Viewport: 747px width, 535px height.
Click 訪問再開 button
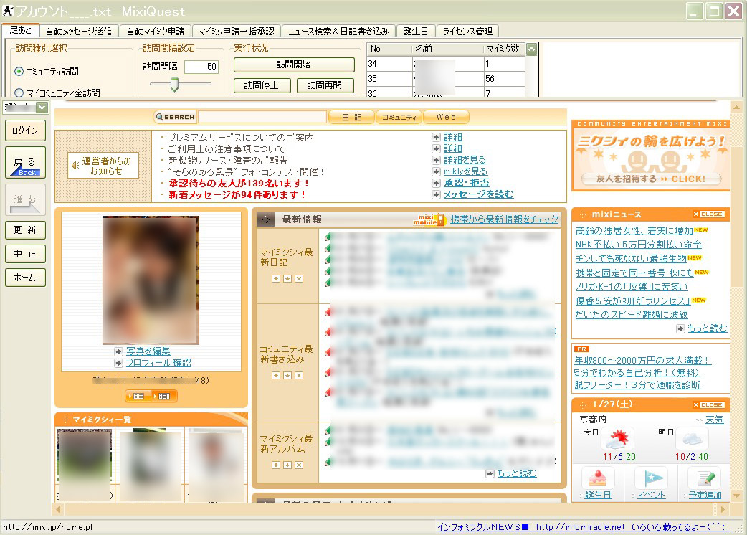pyautogui.click(x=325, y=85)
